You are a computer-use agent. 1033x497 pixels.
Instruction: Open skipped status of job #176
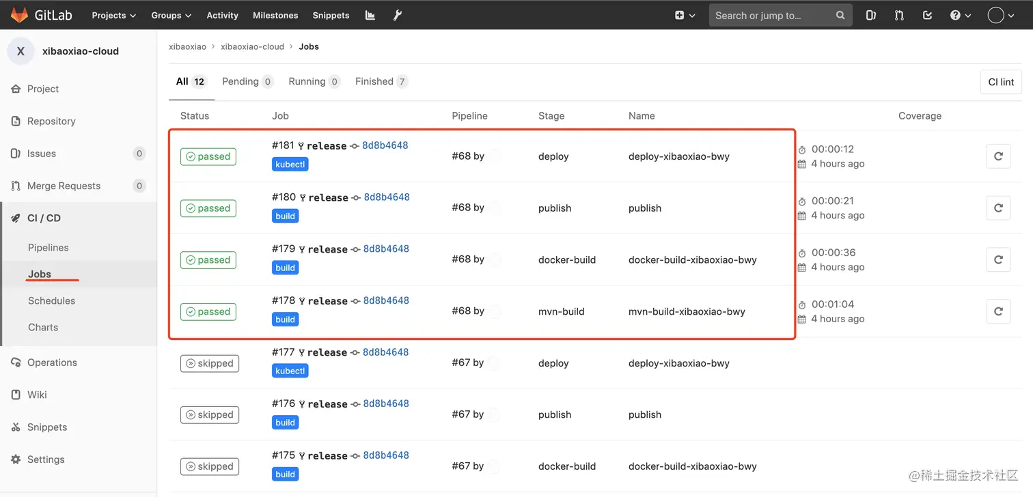210,414
